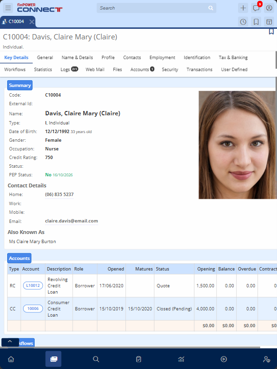Click the vertical scrollbar on the right edge
Image resolution: width=277 pixels, height=369 pixels.
click(276, 60)
